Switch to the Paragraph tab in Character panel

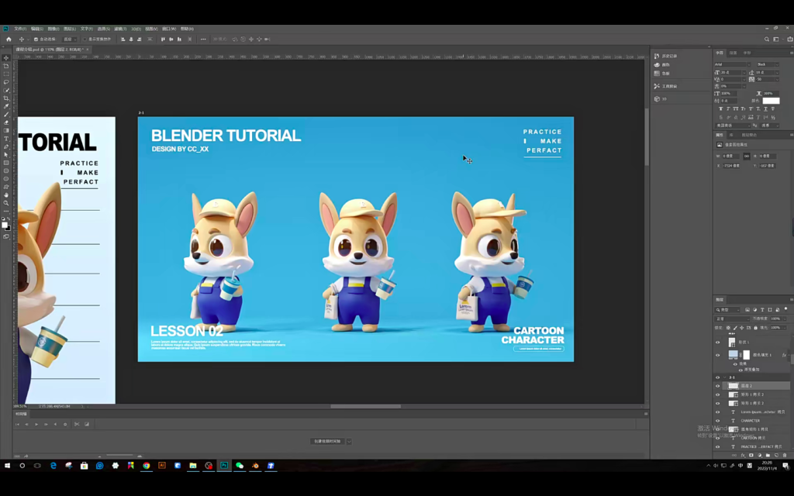pos(733,53)
